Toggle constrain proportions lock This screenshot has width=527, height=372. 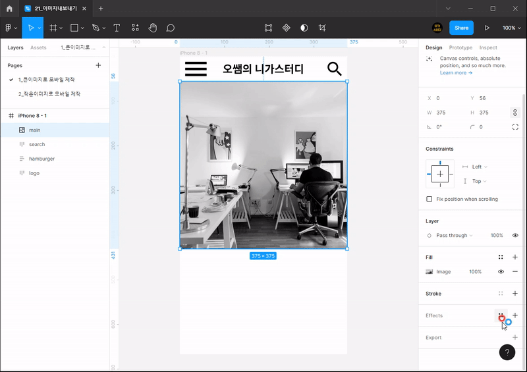point(515,113)
